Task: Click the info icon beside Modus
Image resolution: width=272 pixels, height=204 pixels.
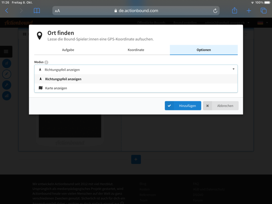Action: tap(46, 62)
